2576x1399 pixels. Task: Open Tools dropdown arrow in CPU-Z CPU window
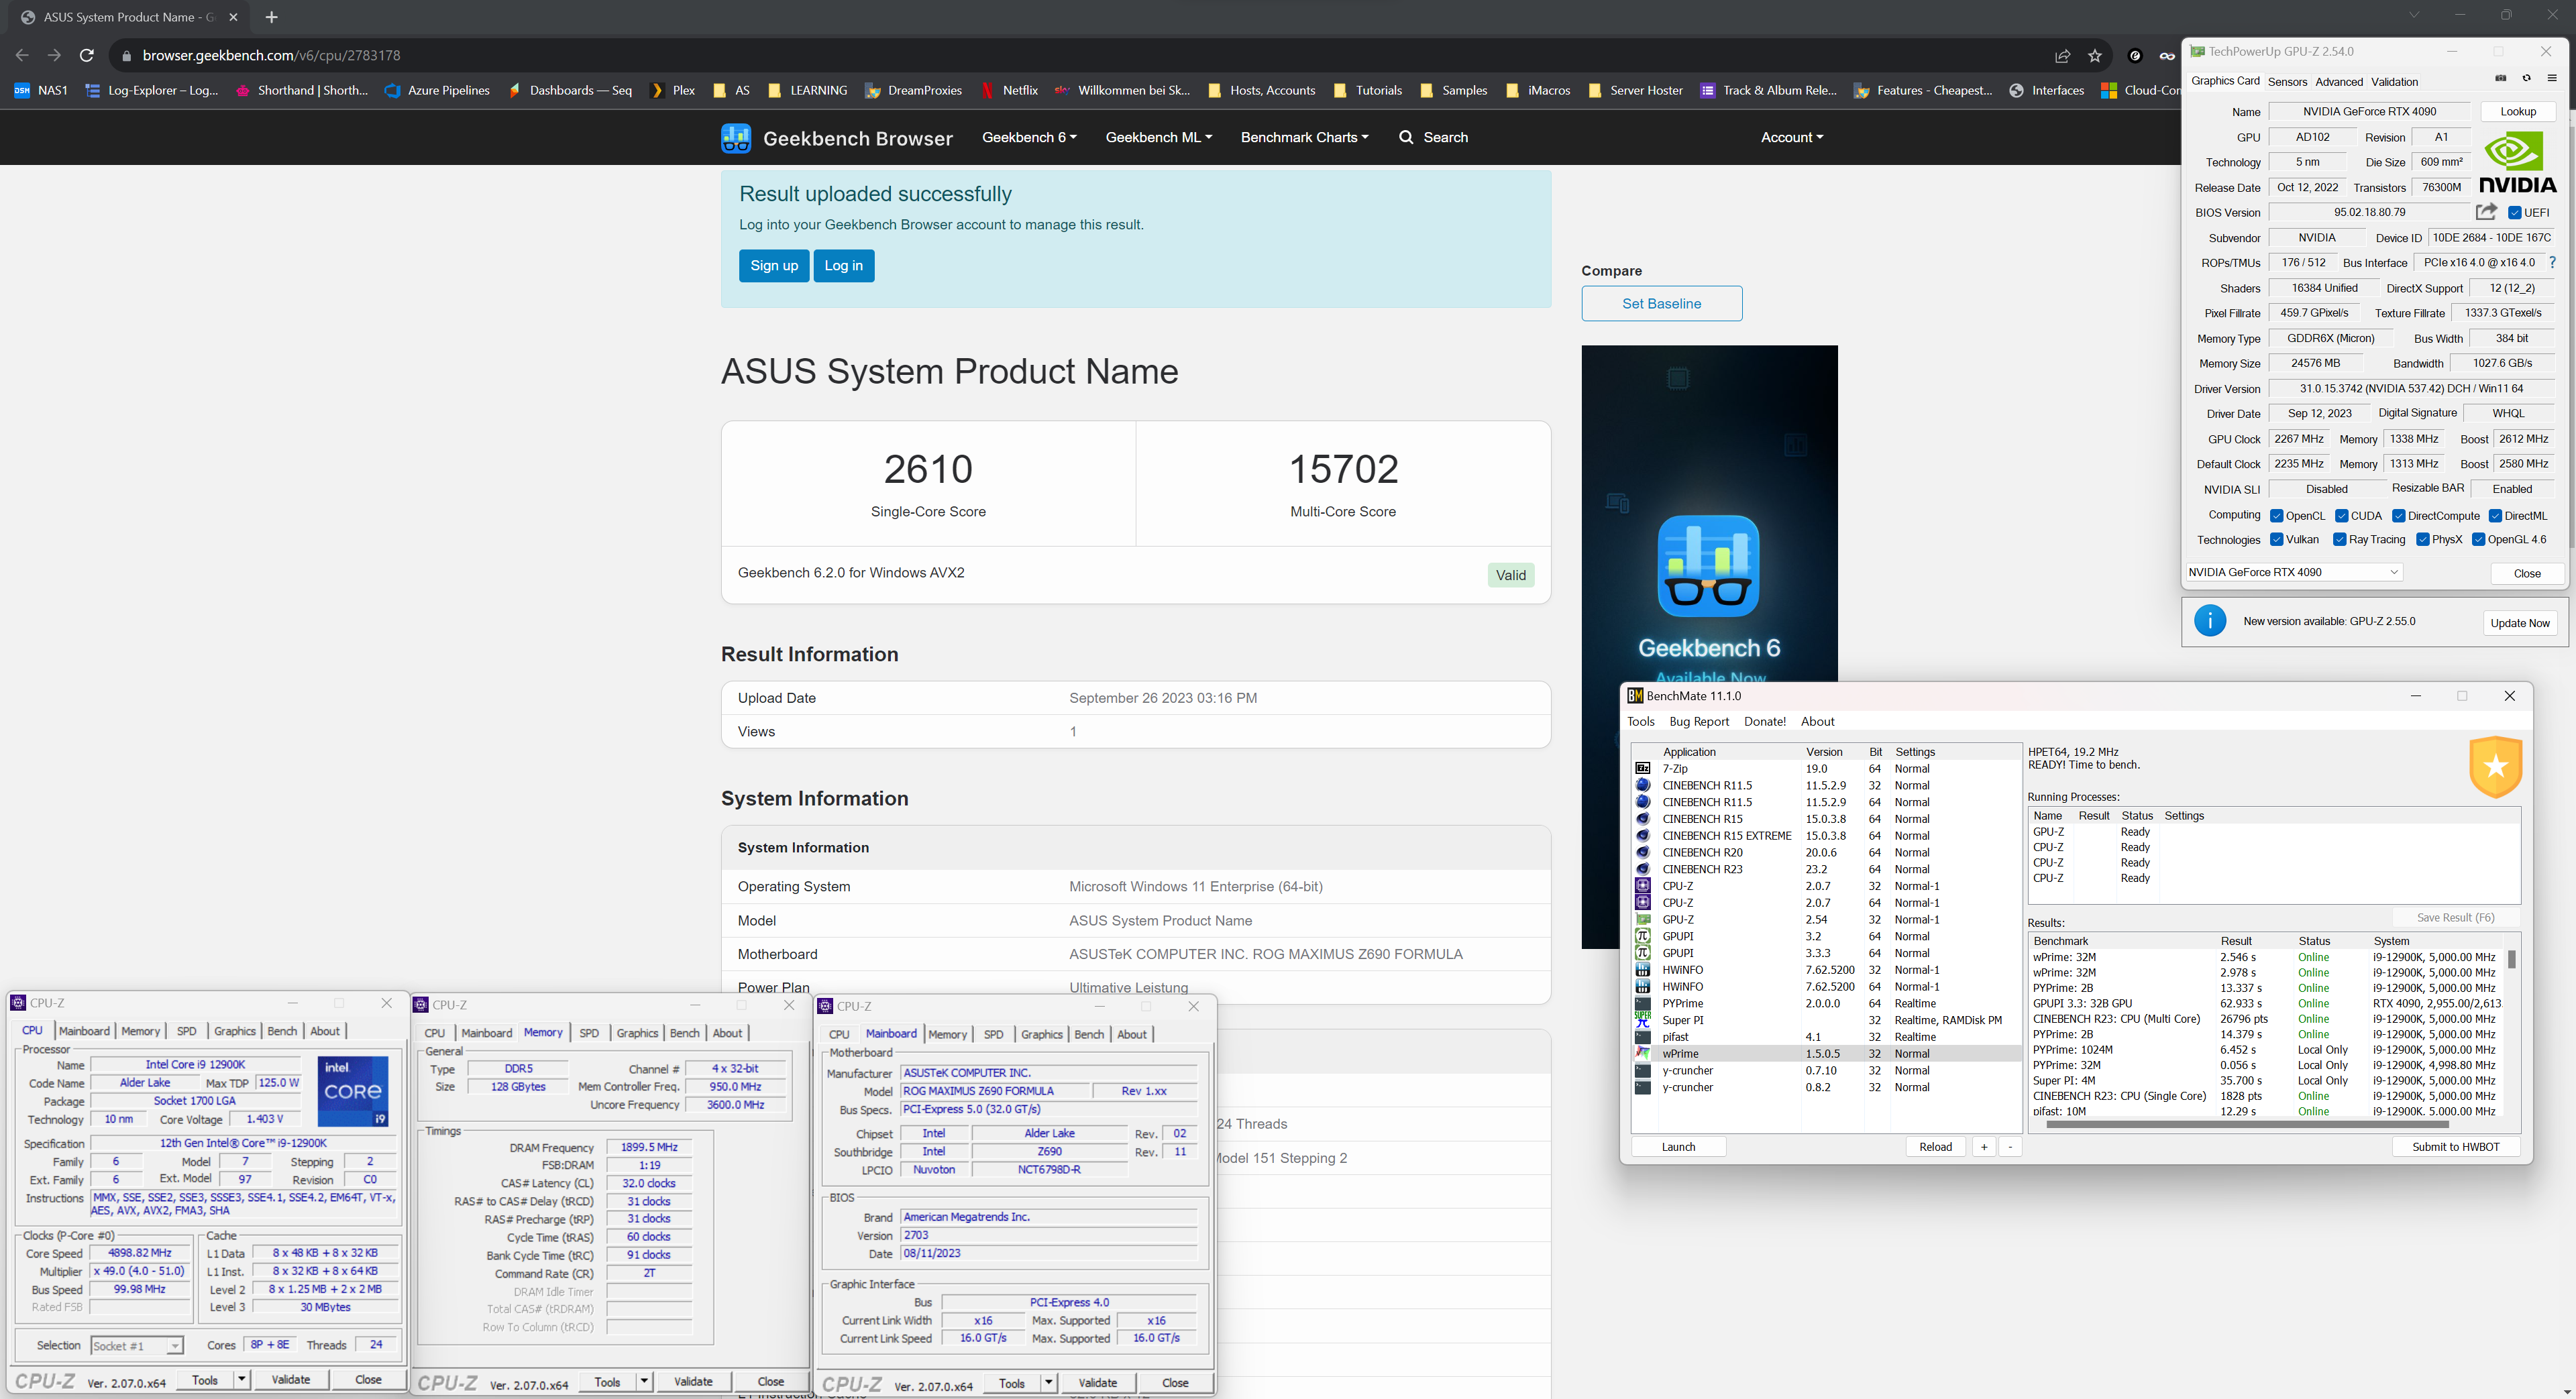(241, 1380)
